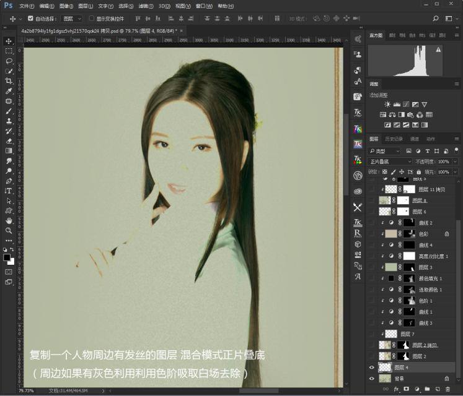
Task: Select the Horizontal Type tool
Action: (9, 191)
